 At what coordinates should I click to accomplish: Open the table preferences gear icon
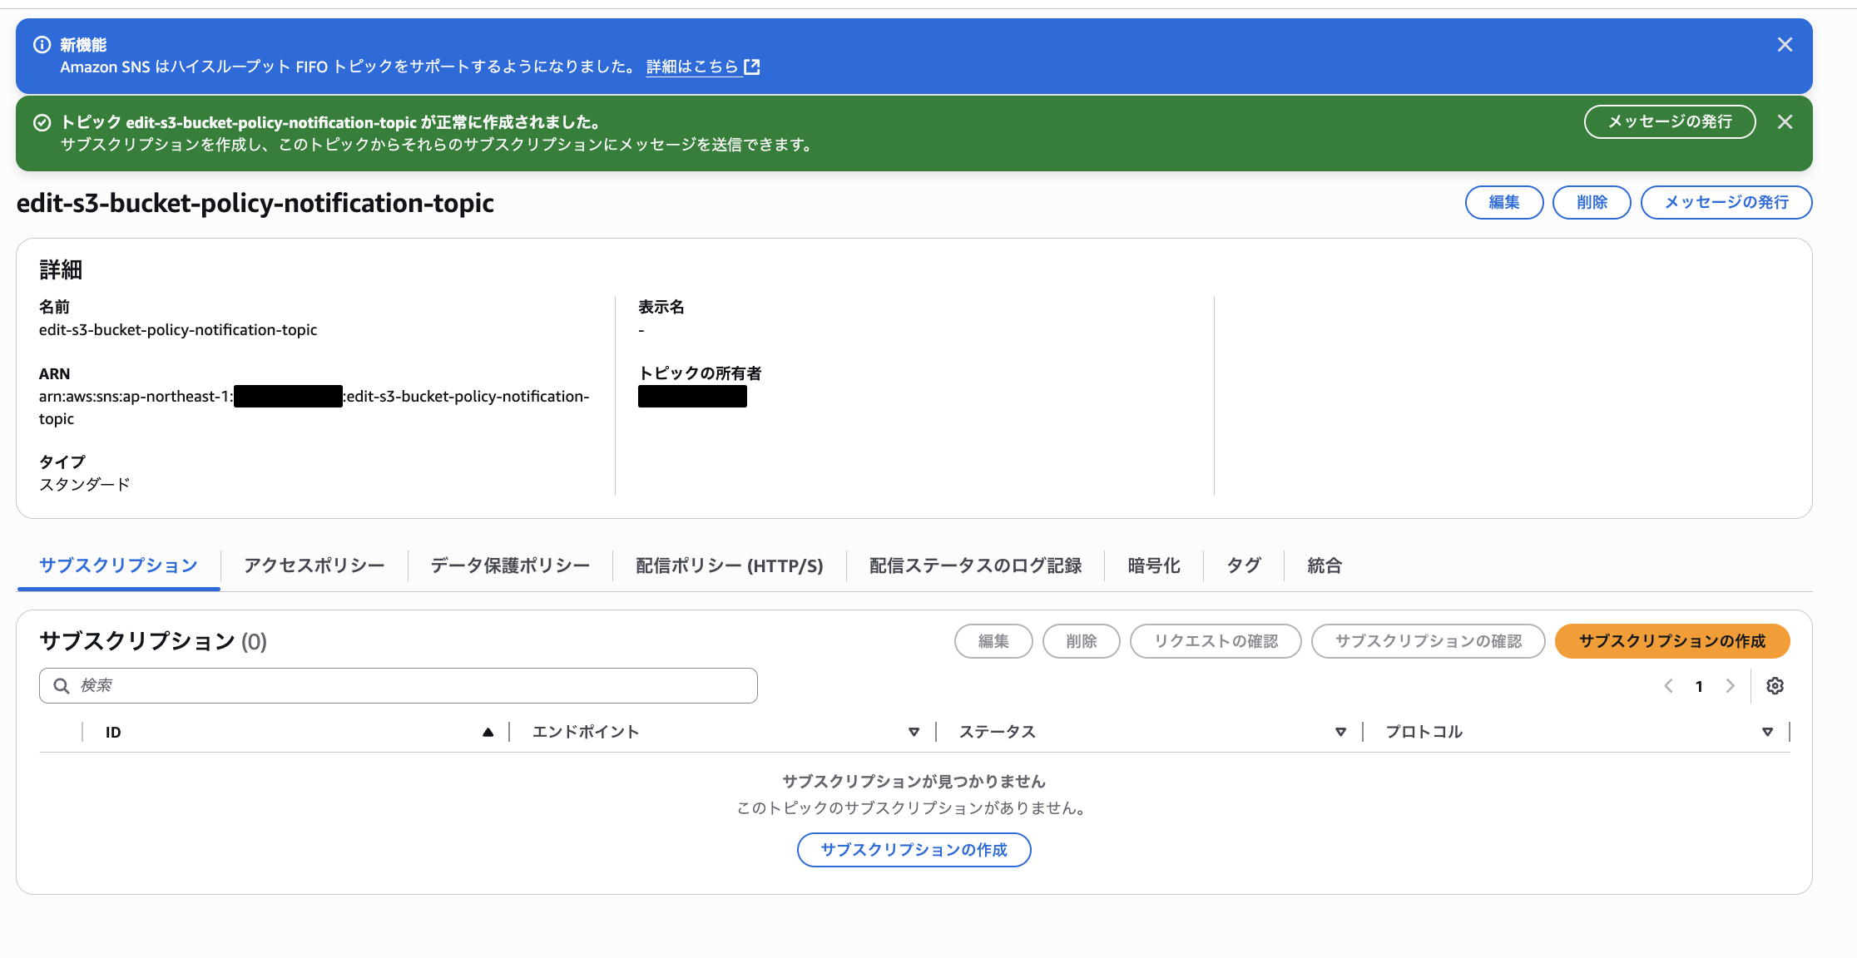(x=1775, y=686)
